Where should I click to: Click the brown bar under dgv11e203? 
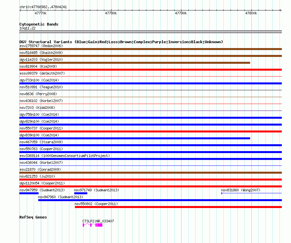tap(135, 63)
